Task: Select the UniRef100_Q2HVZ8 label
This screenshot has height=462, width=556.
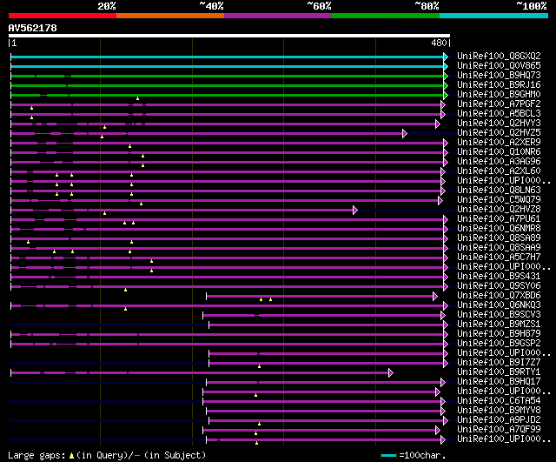Action: (x=499, y=210)
